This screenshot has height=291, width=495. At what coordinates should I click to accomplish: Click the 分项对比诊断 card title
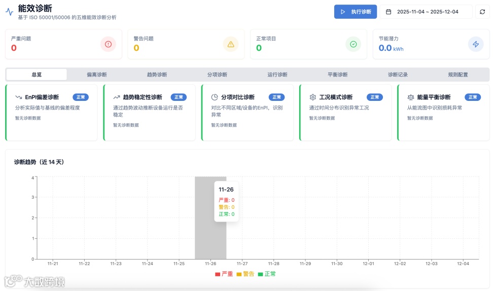click(x=238, y=97)
